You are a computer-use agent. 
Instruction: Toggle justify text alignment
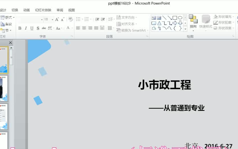tap(96, 28)
